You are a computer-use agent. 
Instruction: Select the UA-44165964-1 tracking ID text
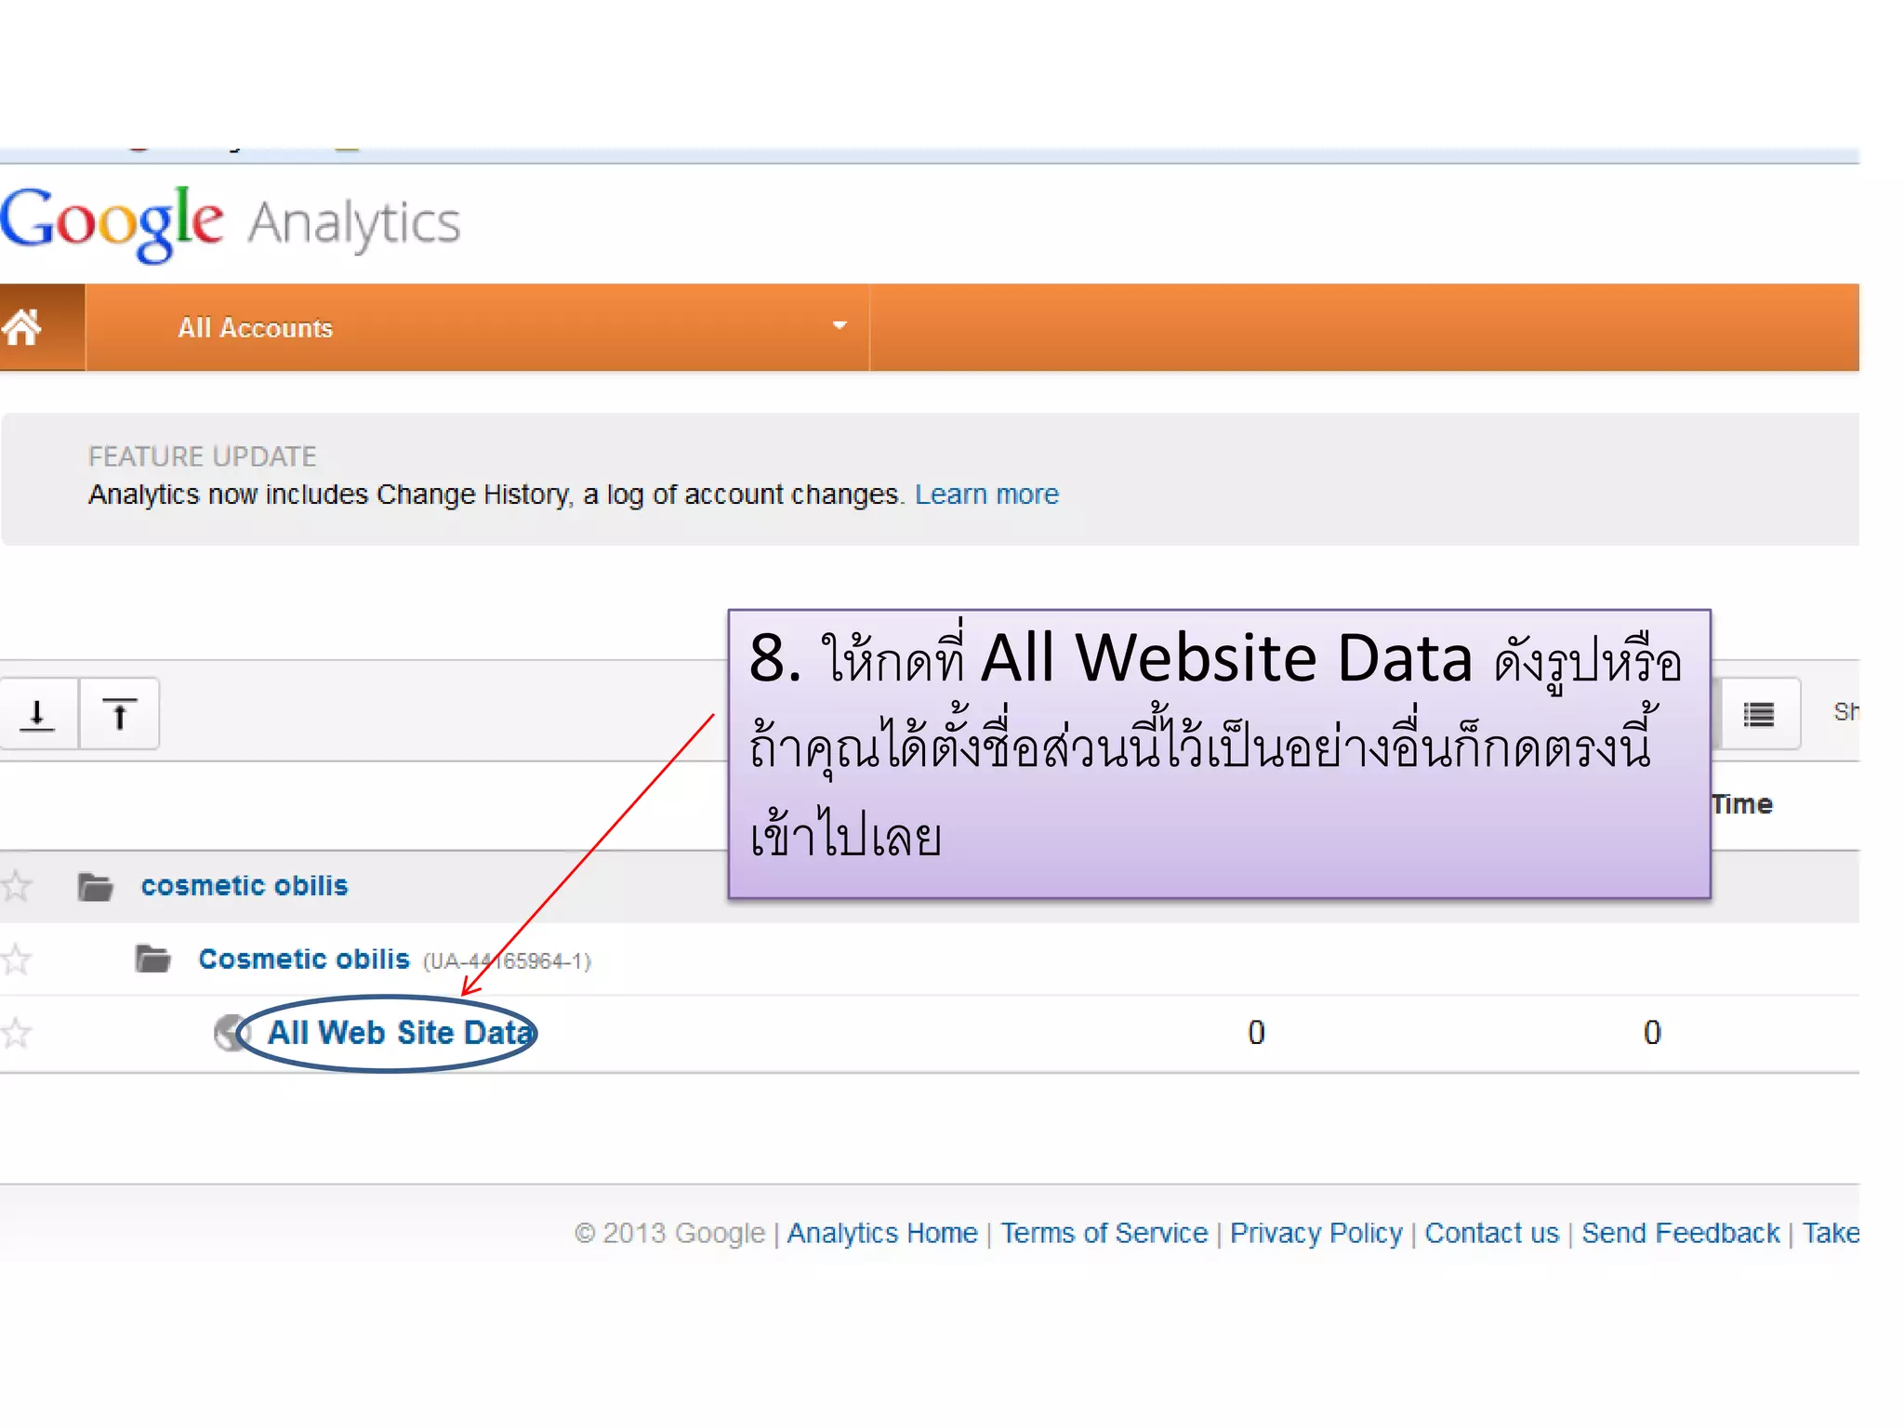point(508,961)
